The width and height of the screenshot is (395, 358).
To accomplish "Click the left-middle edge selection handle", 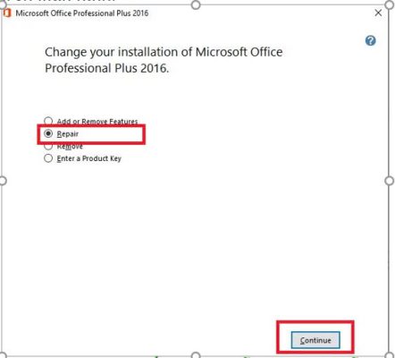I will (3, 181).
